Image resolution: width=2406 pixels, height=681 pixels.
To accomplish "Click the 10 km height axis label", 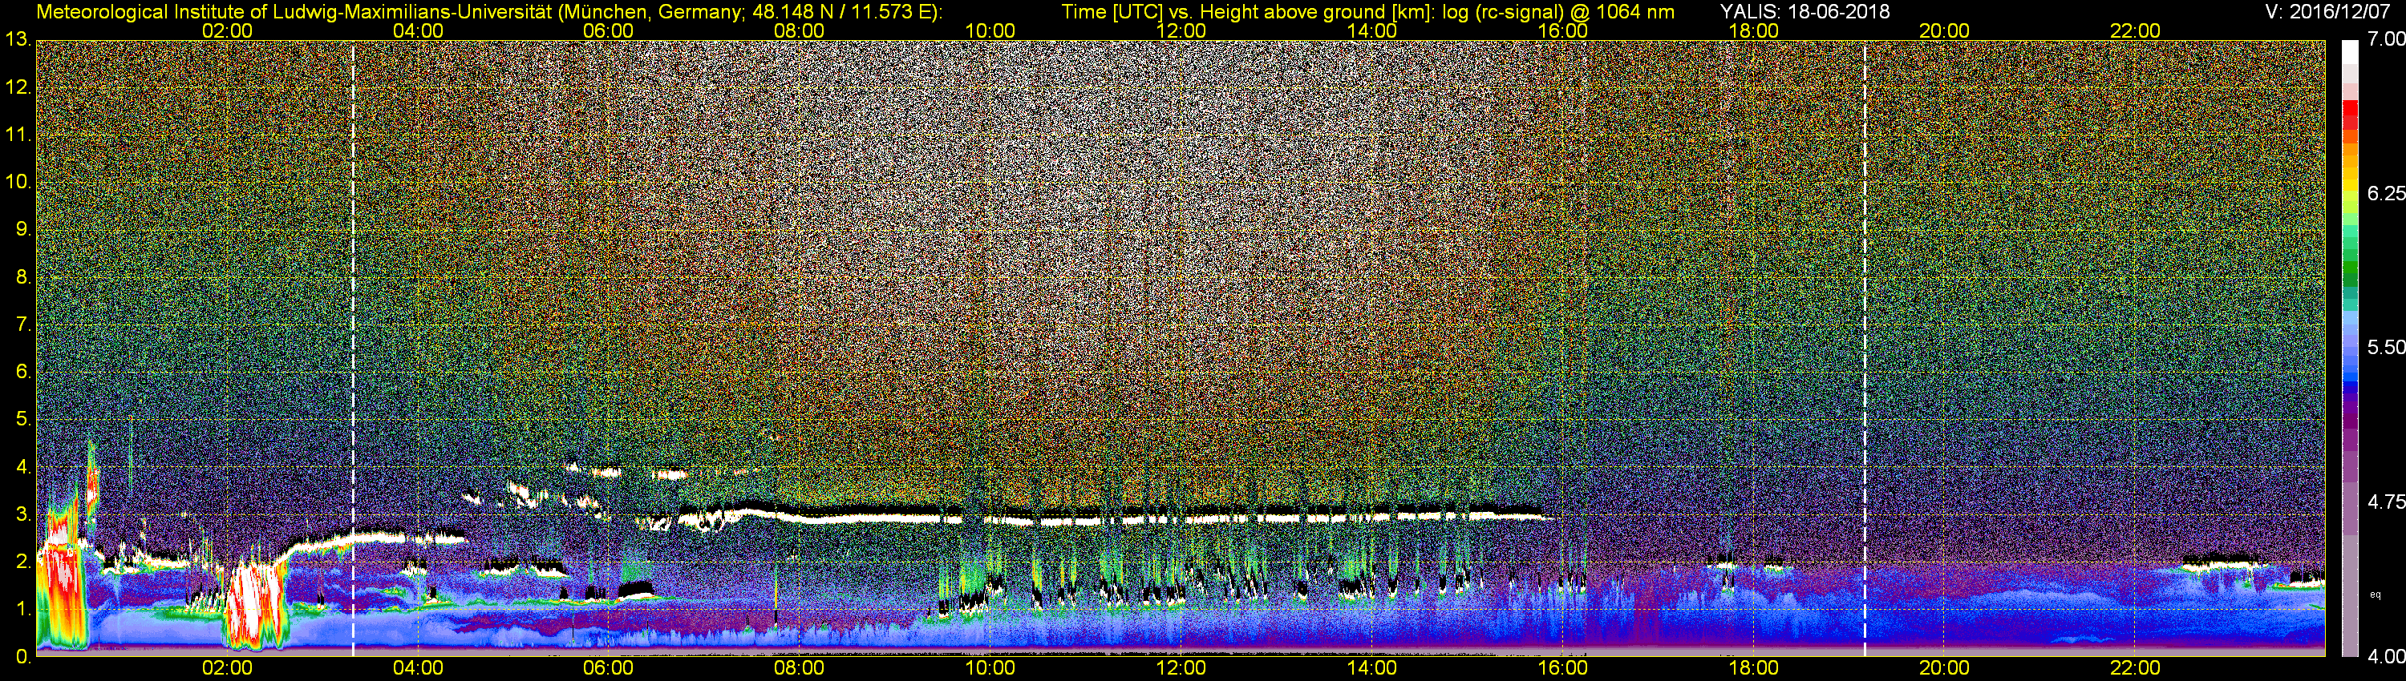I will [x=18, y=182].
